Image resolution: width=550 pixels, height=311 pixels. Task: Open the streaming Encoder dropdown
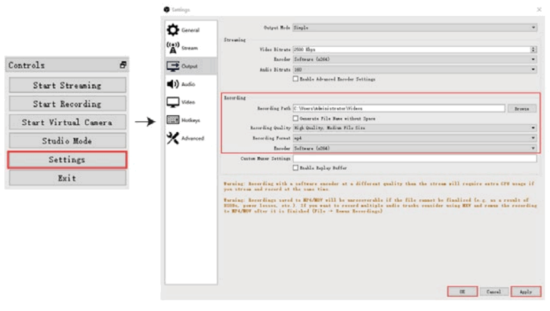coord(415,59)
